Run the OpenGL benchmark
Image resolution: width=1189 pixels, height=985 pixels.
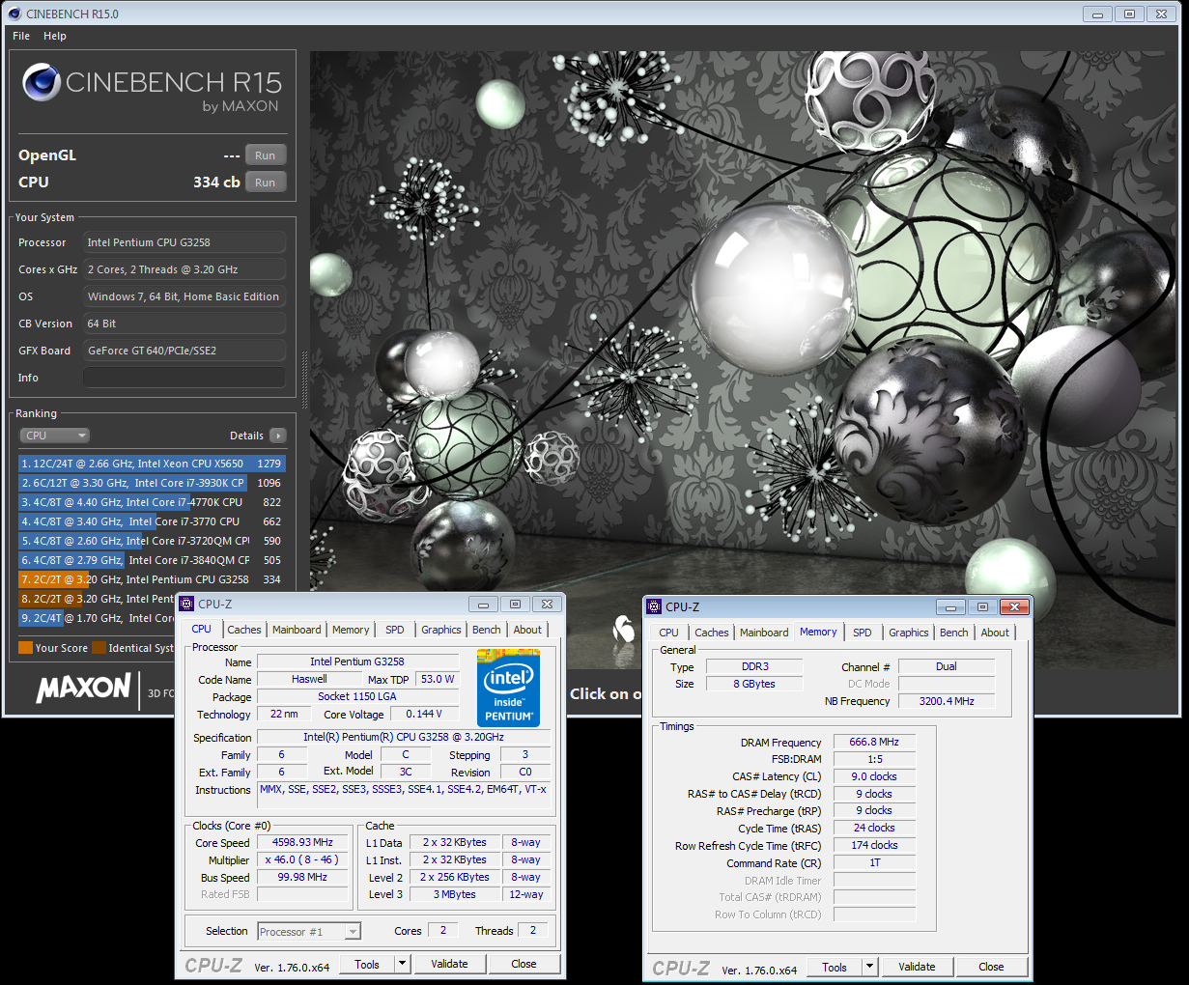point(266,155)
